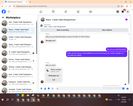Viewport: 133px width, 106px height.
Task: Click the voice clip microphone icon
Action: pyautogui.click(x=41, y=88)
